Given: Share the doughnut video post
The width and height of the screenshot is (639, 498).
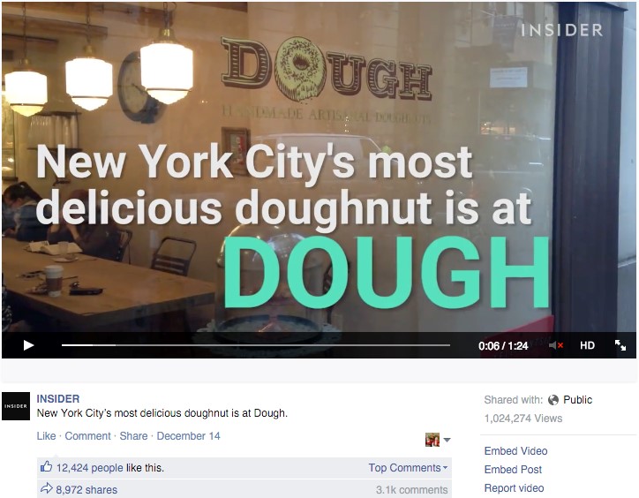Looking at the screenshot, I should [133, 436].
